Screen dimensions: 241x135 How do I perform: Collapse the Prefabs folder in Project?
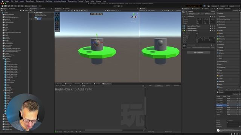coord(2,58)
